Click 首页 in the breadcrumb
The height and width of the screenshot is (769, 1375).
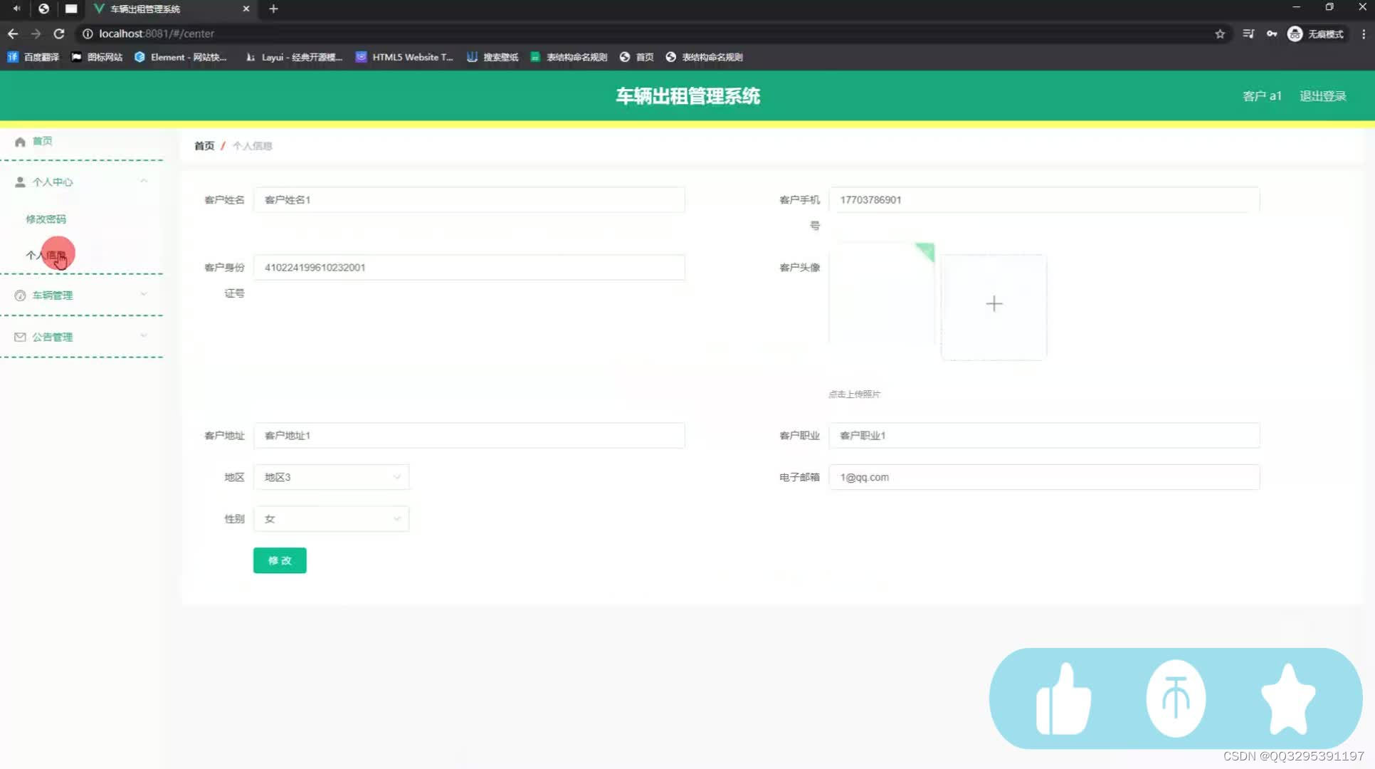[x=204, y=146]
